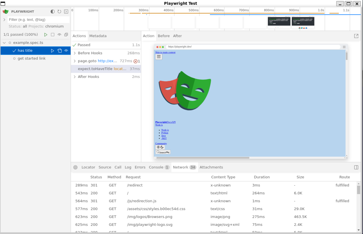Expand the Before Hooks action

click(75, 53)
